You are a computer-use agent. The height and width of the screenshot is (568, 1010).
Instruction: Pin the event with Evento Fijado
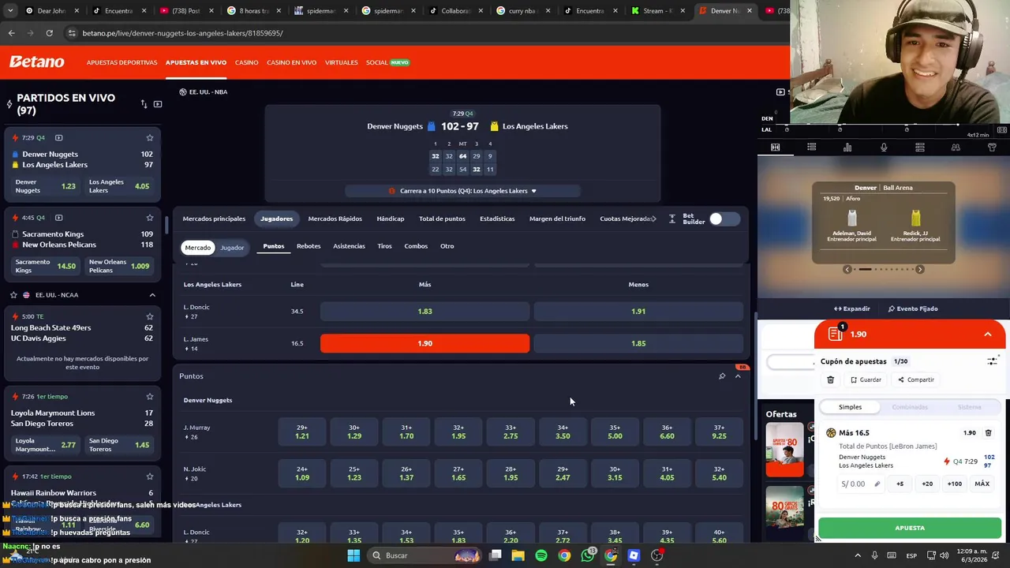(x=913, y=308)
